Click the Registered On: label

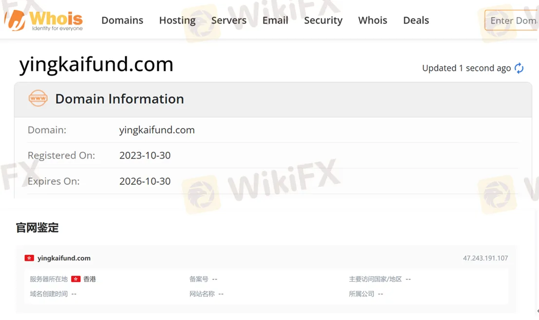tap(61, 156)
